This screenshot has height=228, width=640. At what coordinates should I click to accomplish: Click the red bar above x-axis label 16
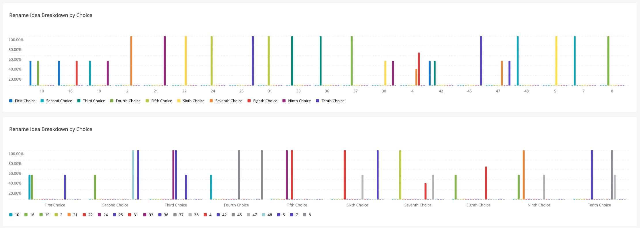(77, 73)
